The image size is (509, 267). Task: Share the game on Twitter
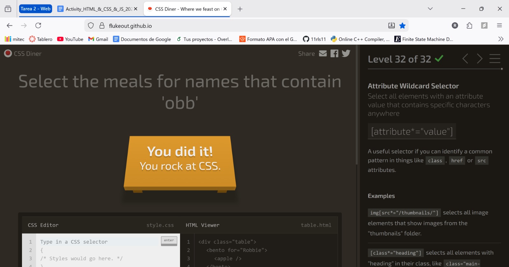346,53
